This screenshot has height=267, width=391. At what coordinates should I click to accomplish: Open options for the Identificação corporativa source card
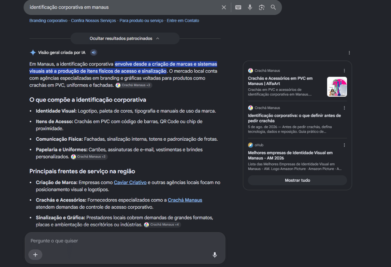344,108
